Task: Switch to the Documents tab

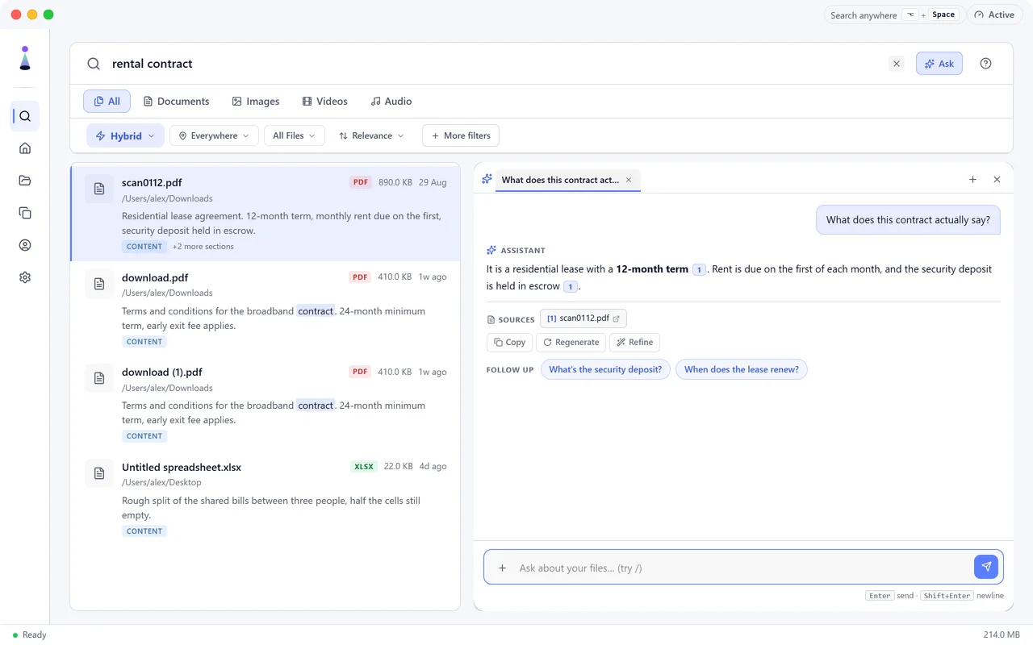Action: click(x=176, y=102)
